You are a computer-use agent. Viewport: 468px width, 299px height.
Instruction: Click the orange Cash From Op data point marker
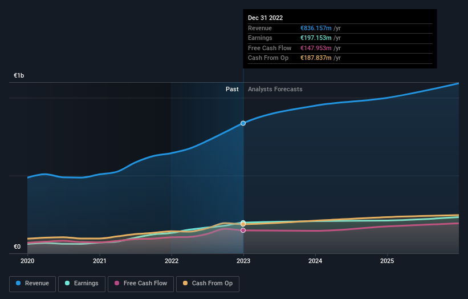243,224
